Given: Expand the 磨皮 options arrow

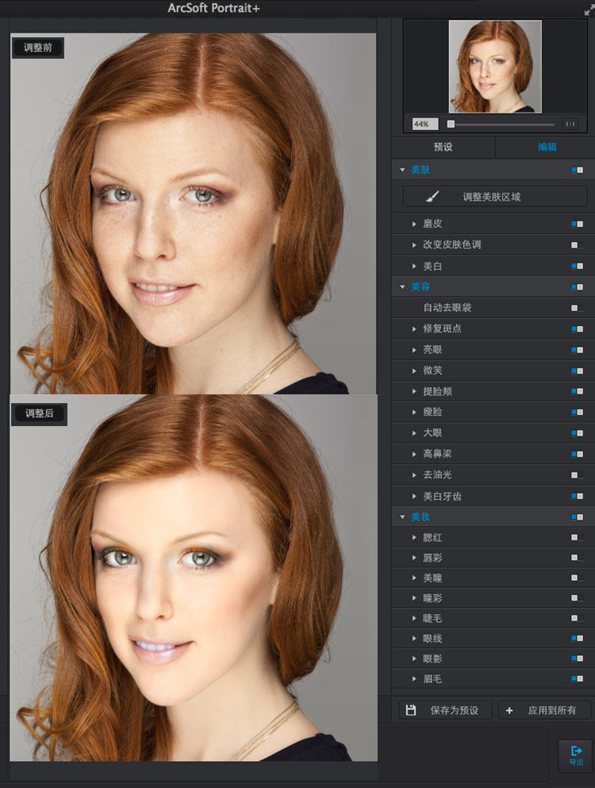Looking at the screenshot, I should point(414,224).
